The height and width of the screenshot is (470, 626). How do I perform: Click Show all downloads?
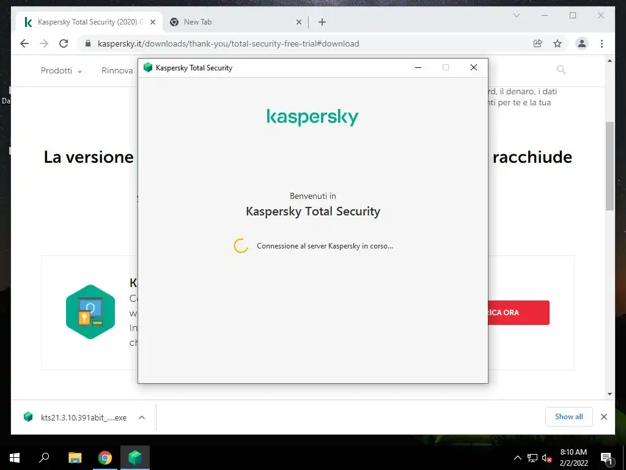569,417
